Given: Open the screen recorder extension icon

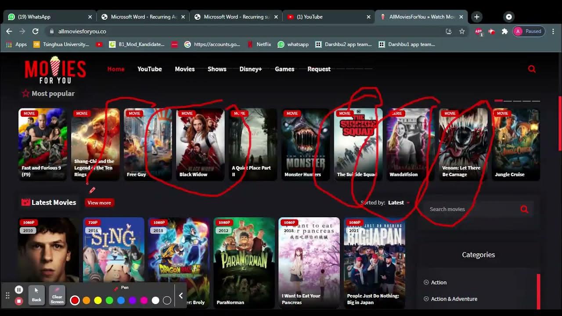Looking at the screenshot, I should click(492, 32).
